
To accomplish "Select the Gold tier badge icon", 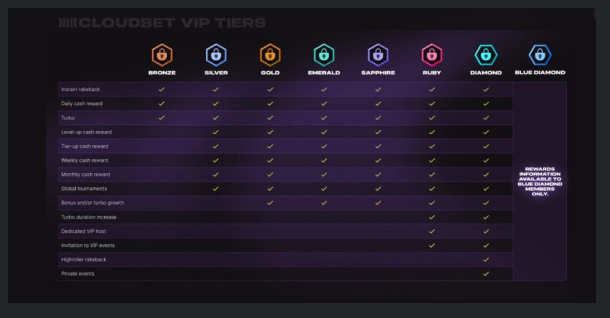I will pyautogui.click(x=270, y=54).
